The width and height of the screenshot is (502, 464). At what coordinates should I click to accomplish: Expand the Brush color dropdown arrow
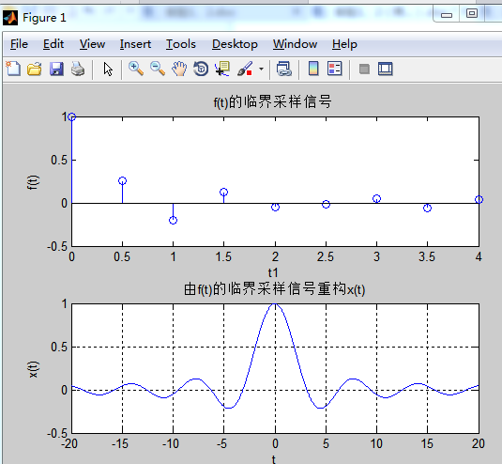(261, 69)
